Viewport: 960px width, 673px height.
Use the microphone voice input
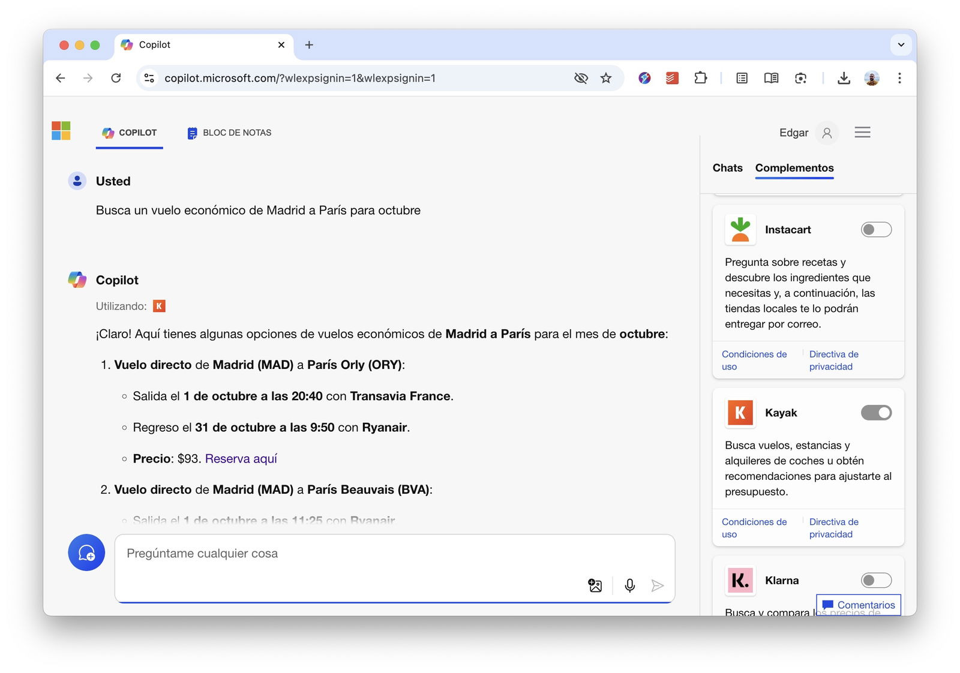tap(629, 585)
